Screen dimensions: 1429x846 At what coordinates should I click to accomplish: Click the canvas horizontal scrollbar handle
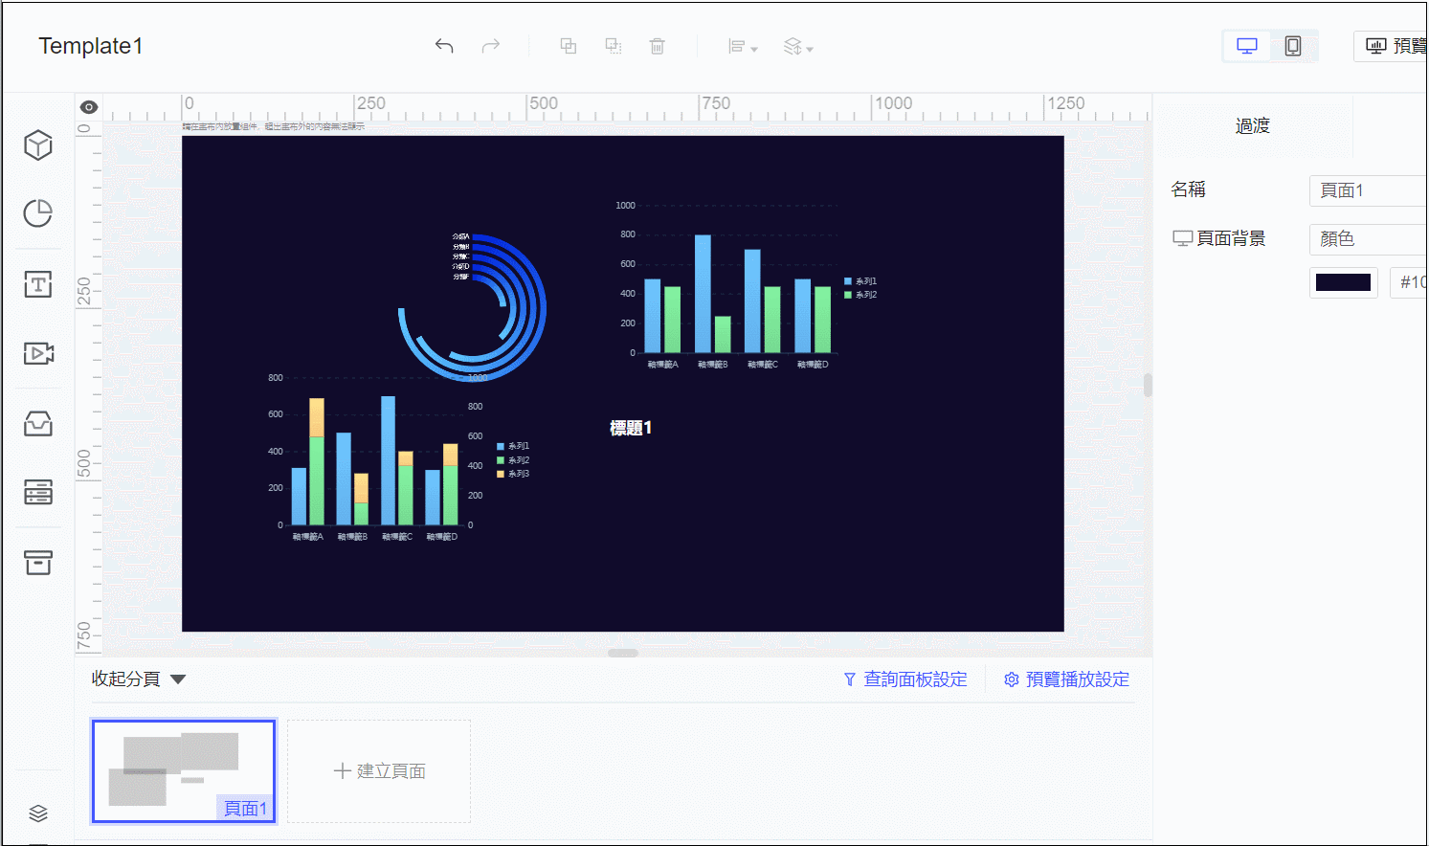coord(623,653)
